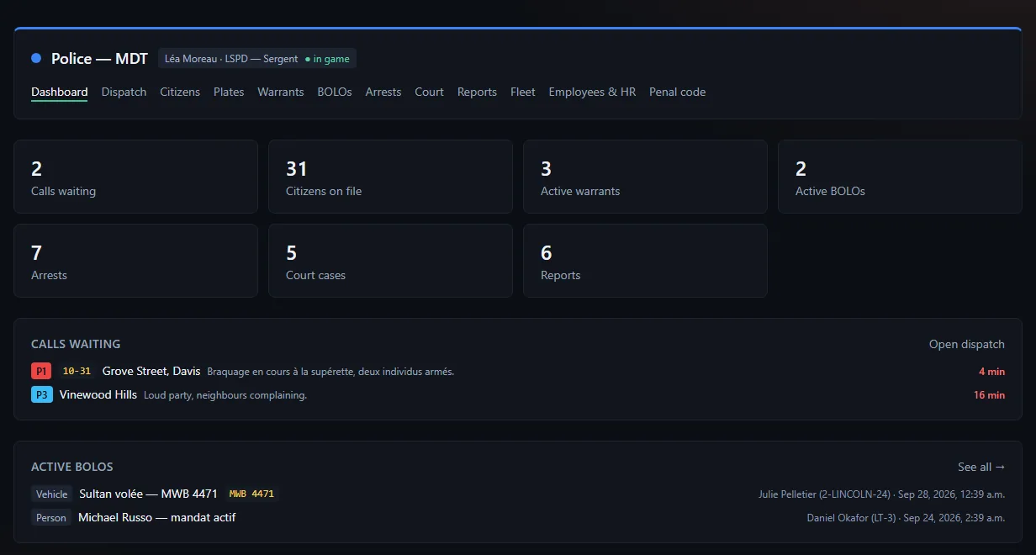Open the Dashboard tab
This screenshot has width=1036, height=555.
pyautogui.click(x=59, y=92)
